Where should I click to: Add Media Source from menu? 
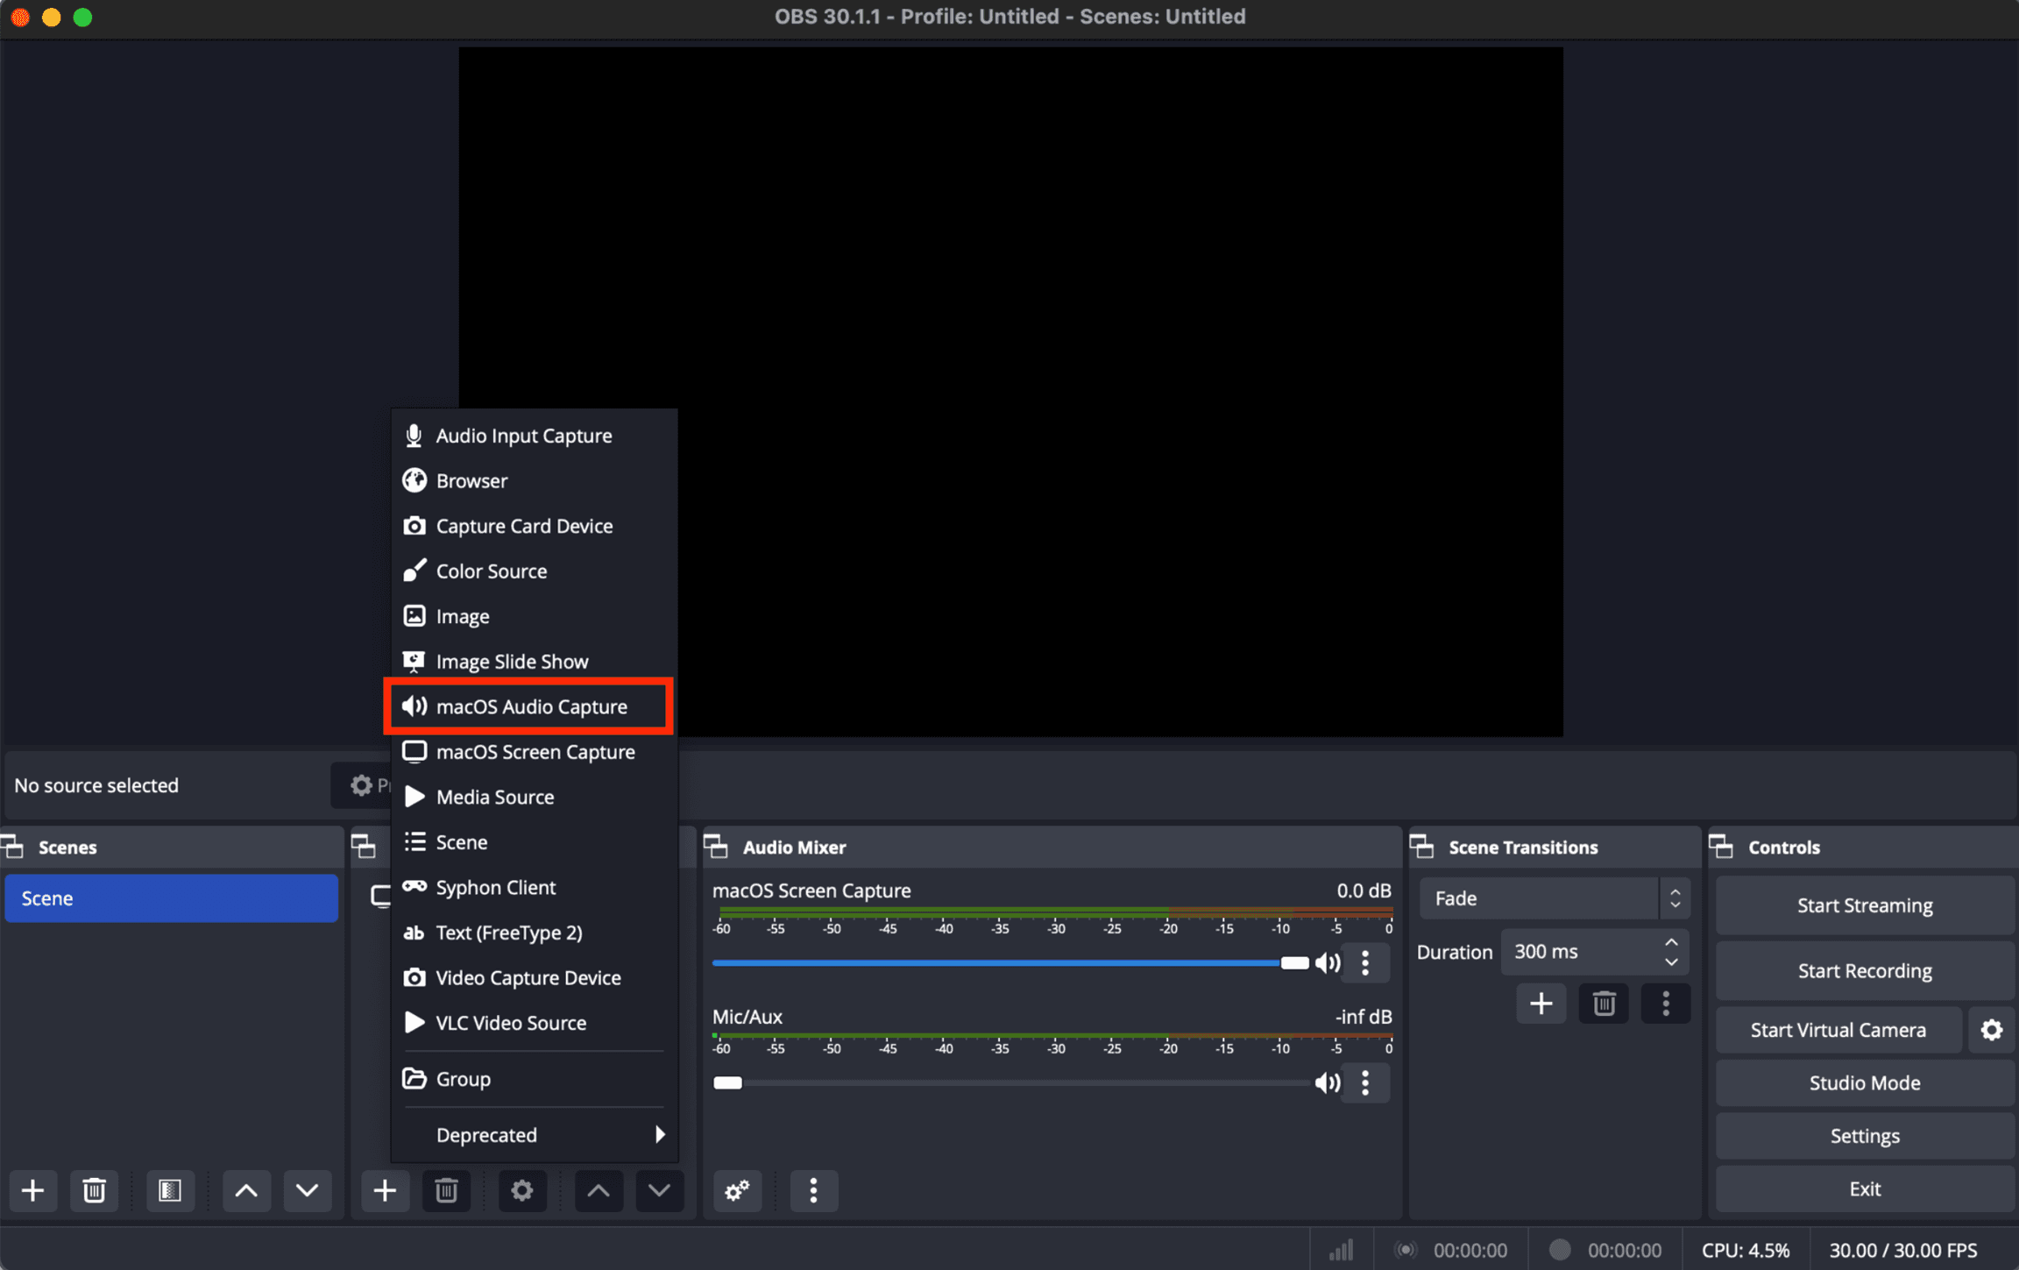535,797
